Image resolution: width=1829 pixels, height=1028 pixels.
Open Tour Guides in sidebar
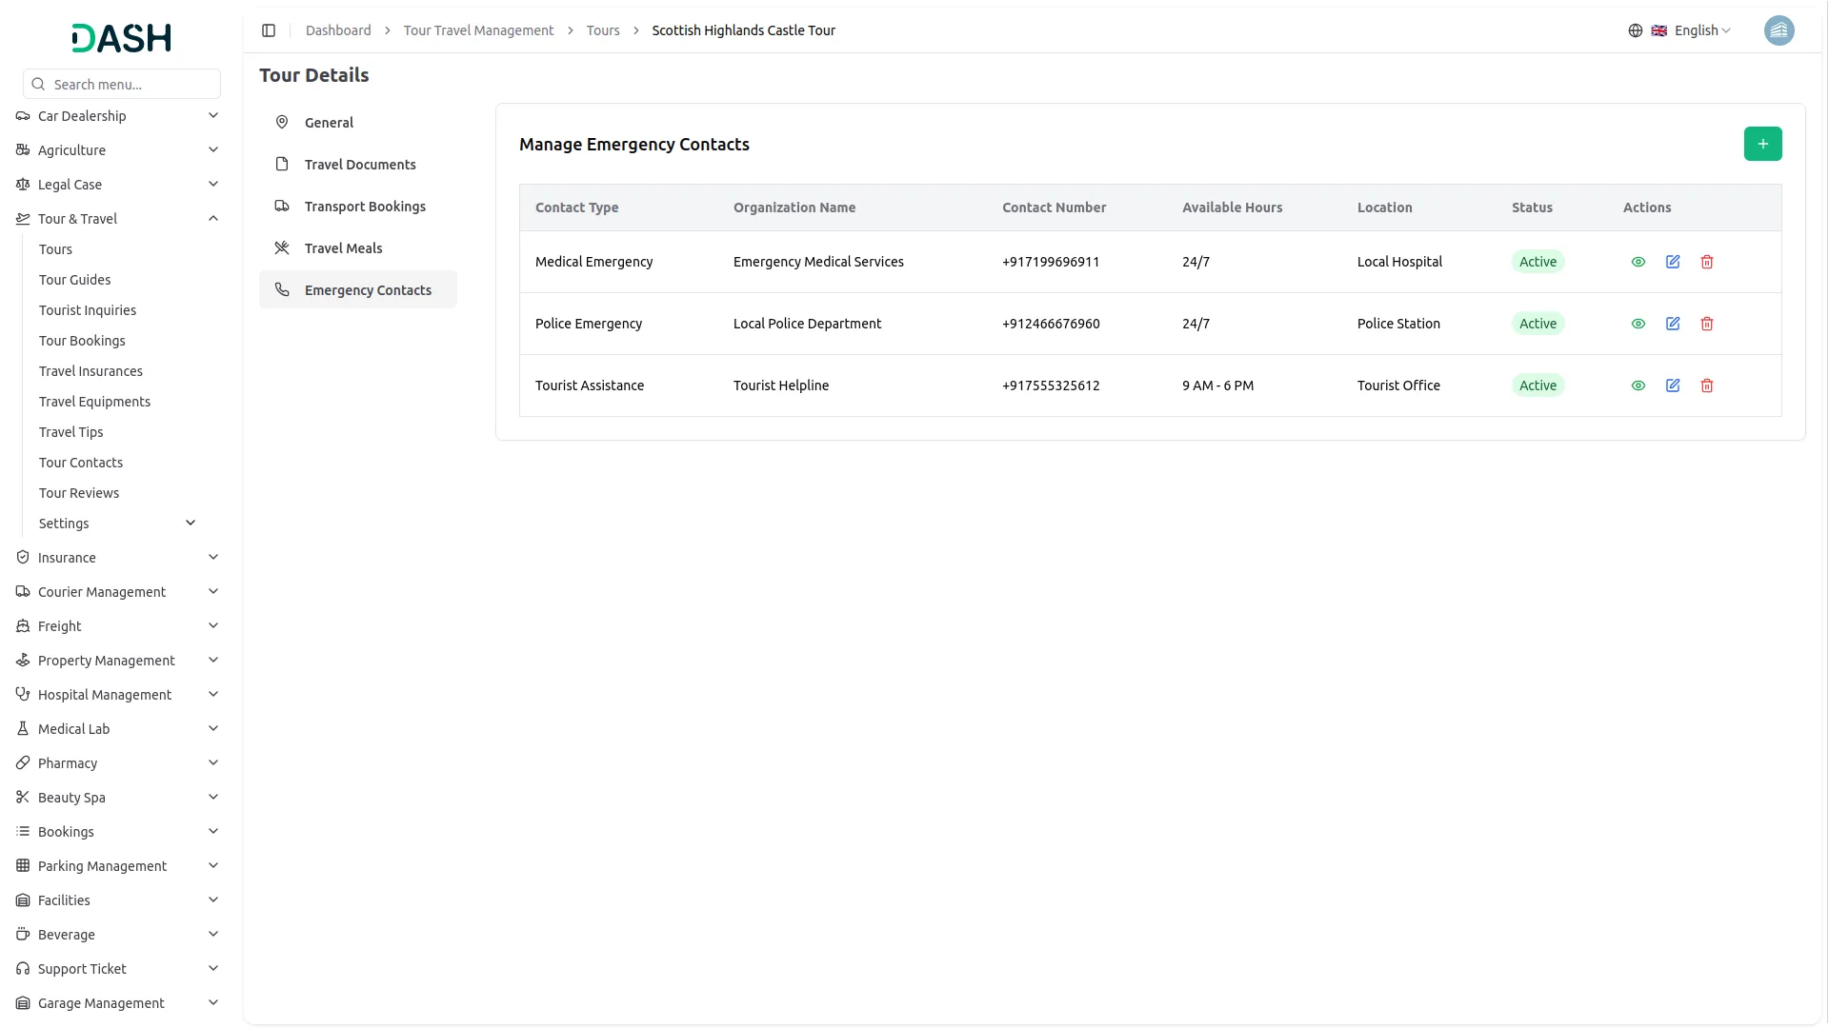pos(74,280)
